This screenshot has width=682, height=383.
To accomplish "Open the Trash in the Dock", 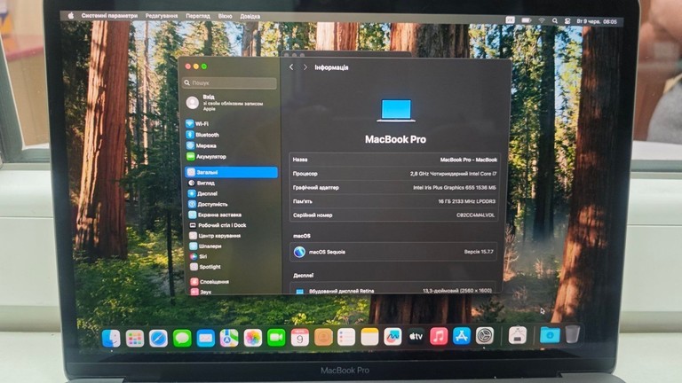I will point(573,334).
